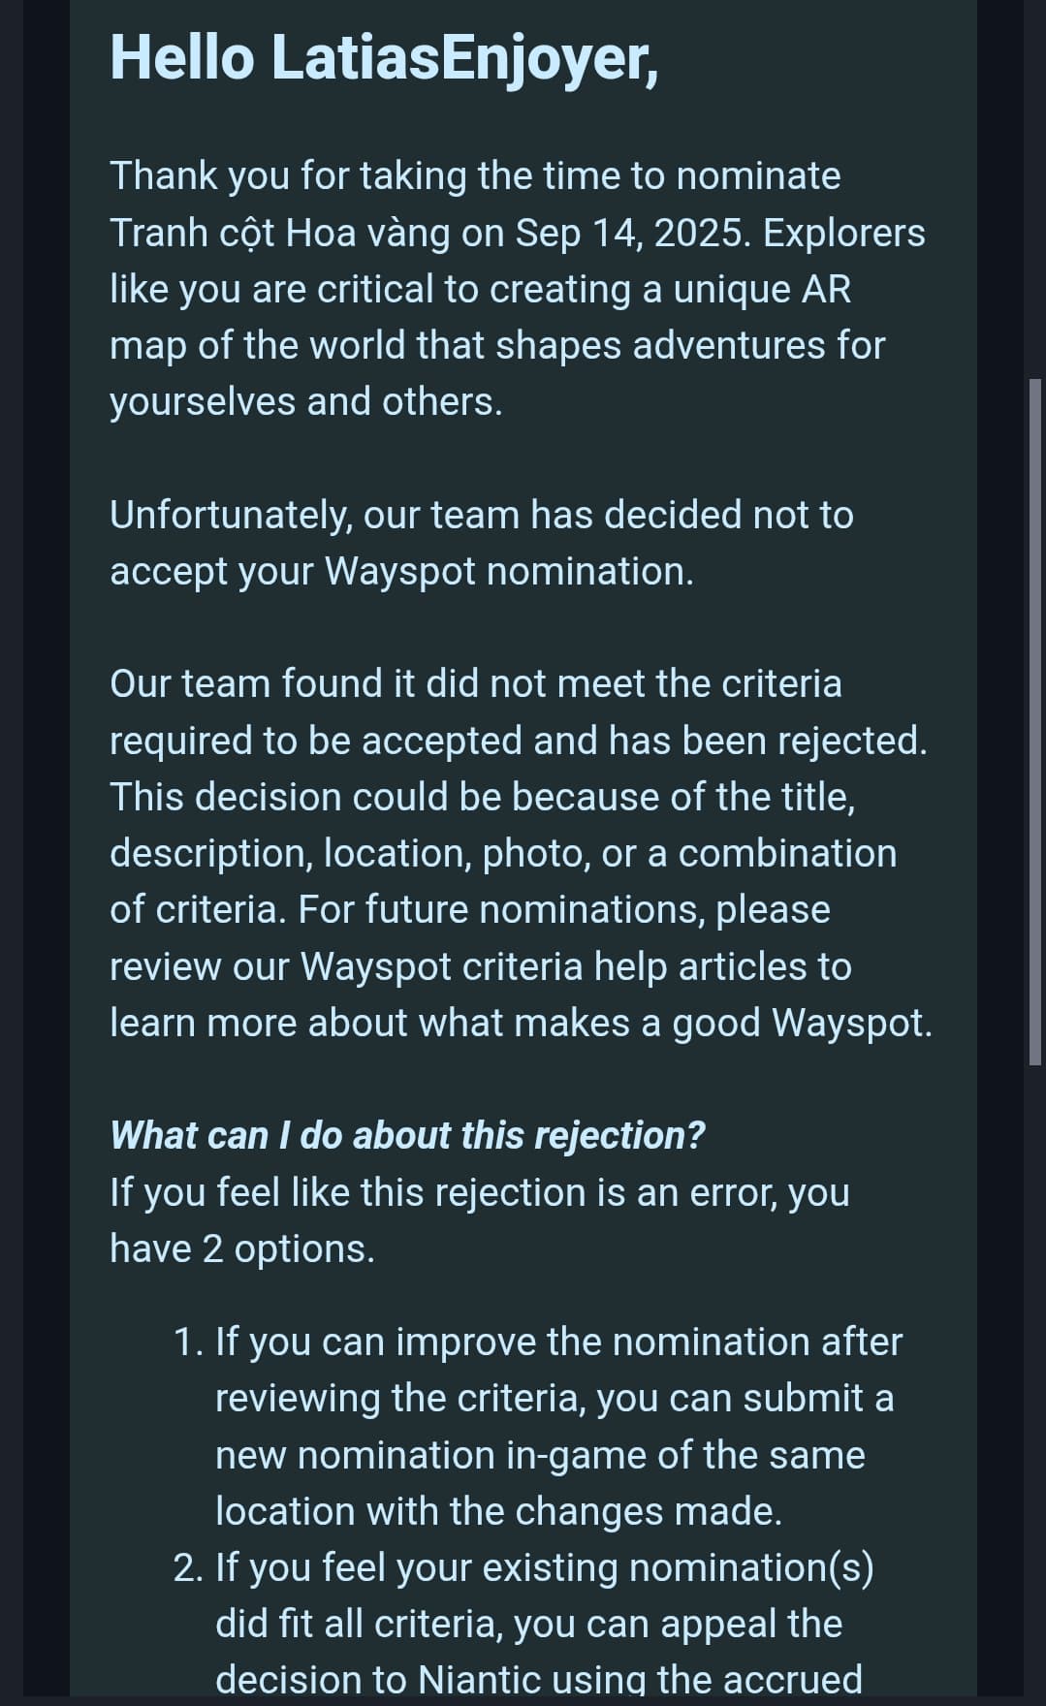Click list item 1 about improving the nomination
Viewport: 1046px width, 1706px height.
pyautogui.click(x=537, y=1426)
